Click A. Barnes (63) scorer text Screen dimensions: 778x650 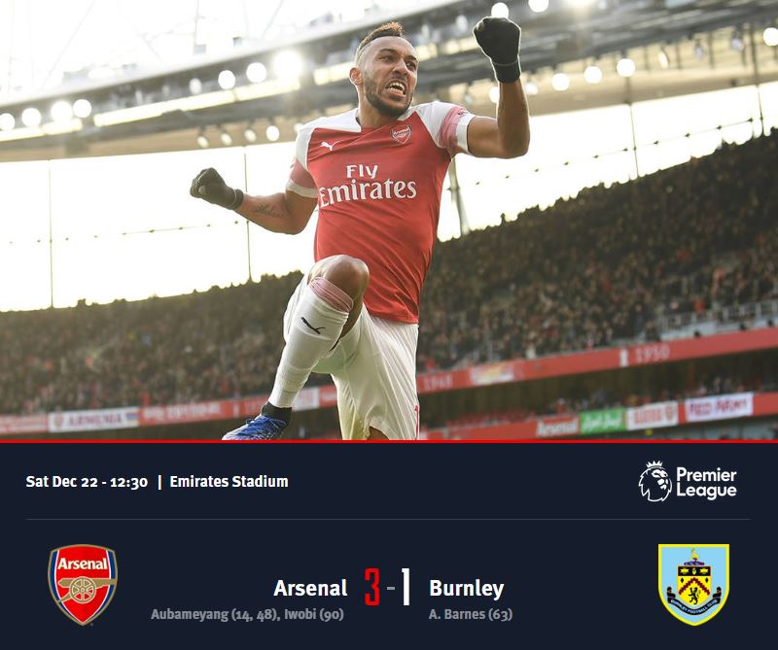tap(471, 614)
